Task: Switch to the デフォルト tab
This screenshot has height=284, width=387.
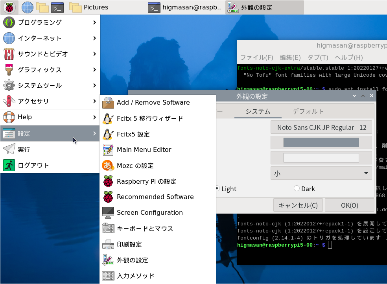Action: click(x=308, y=111)
